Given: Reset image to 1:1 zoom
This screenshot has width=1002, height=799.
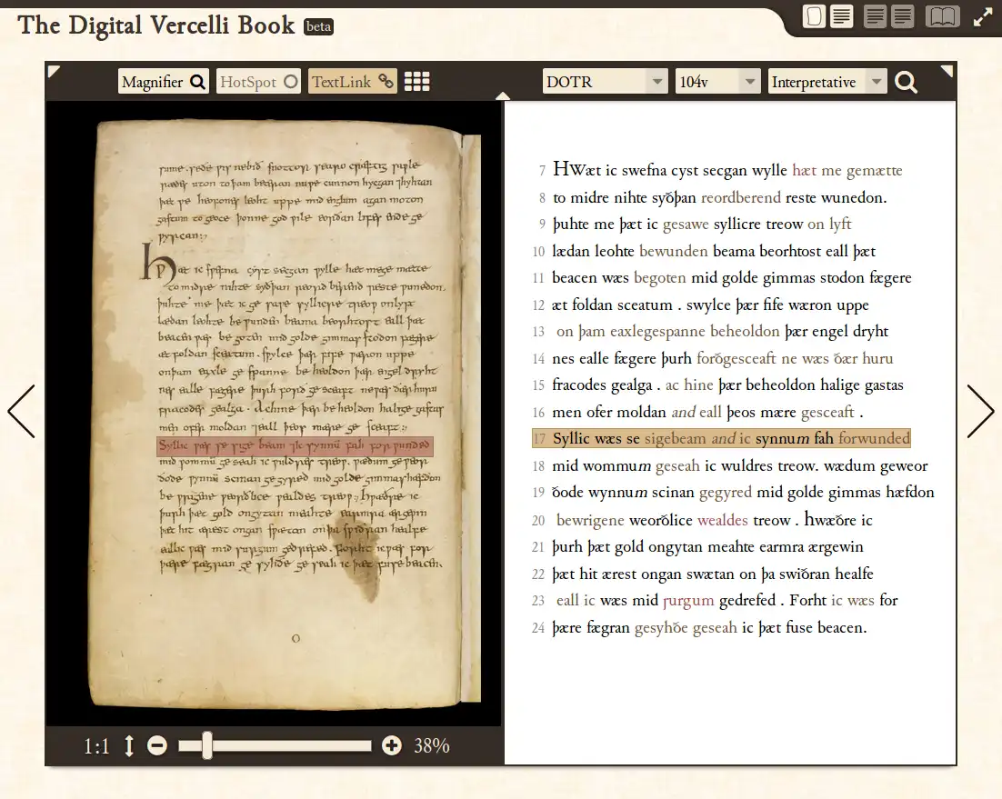Looking at the screenshot, I should 96,746.
